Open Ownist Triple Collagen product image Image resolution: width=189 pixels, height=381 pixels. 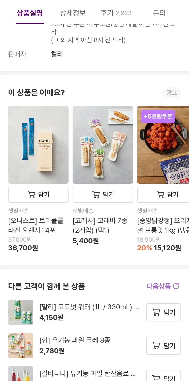click(x=38, y=145)
